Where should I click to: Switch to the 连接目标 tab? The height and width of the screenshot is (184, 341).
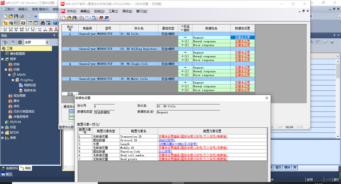point(10,168)
